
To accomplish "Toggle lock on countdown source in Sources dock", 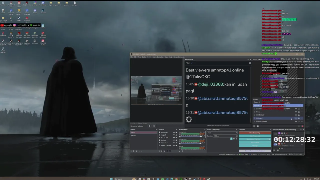I will pyautogui.click(x=176, y=132).
